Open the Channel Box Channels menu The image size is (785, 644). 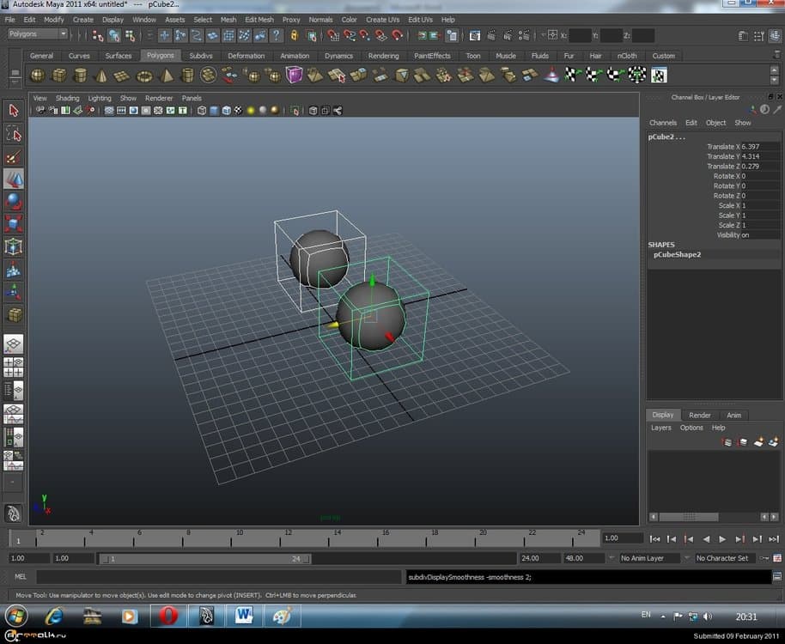pos(663,123)
